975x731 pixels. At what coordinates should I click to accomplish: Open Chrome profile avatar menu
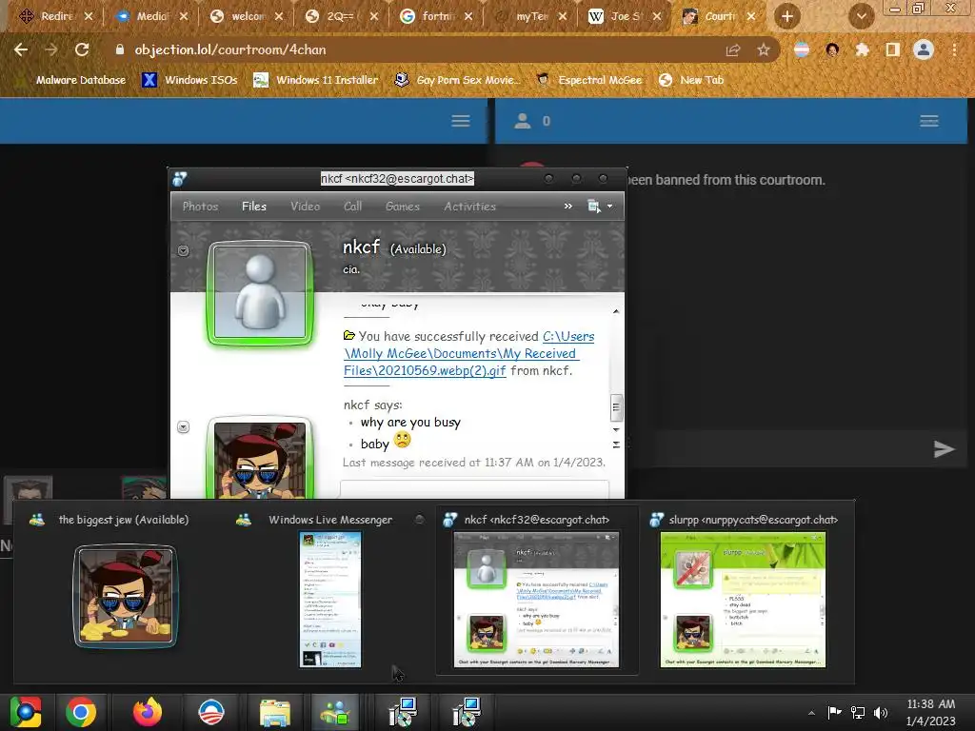click(923, 49)
